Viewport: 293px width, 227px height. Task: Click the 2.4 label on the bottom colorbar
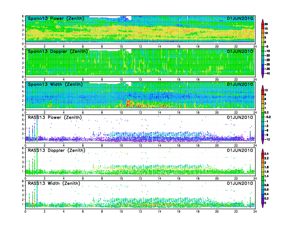point(266,154)
